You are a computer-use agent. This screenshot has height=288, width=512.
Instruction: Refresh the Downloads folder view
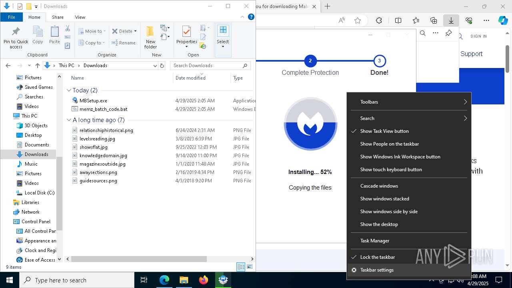(162, 66)
